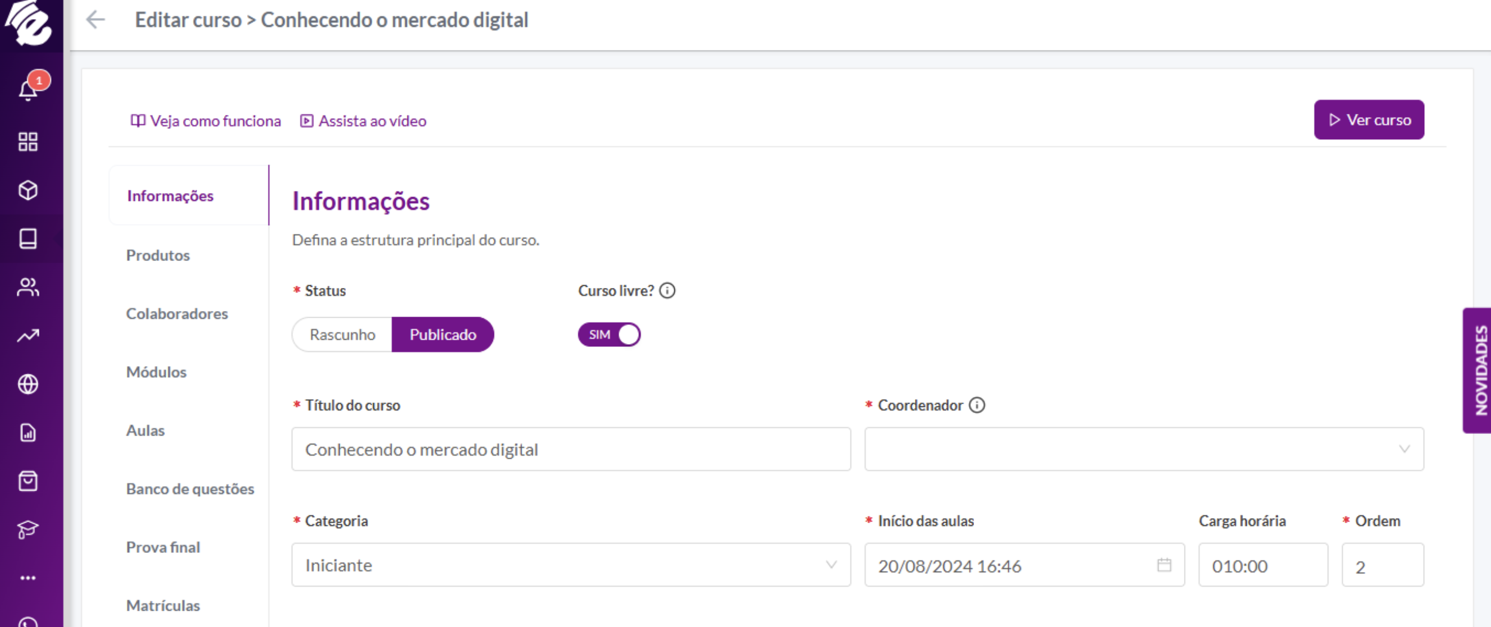Toggle the Curso livre SIM switch
Screen dimensions: 1491x627
609,335
